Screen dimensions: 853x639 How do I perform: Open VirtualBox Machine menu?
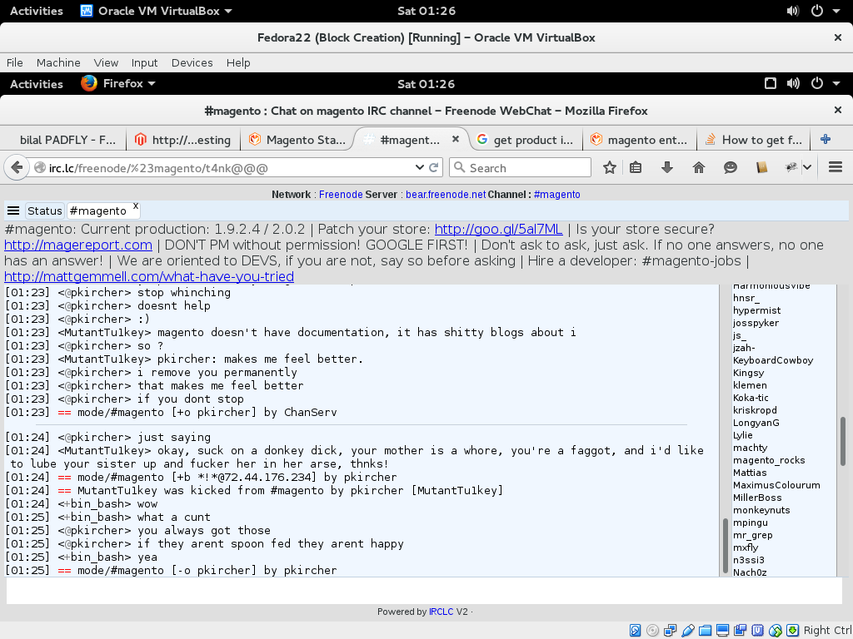[x=58, y=62]
